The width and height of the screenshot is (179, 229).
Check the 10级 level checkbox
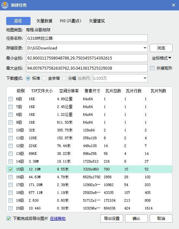click(x=10, y=130)
